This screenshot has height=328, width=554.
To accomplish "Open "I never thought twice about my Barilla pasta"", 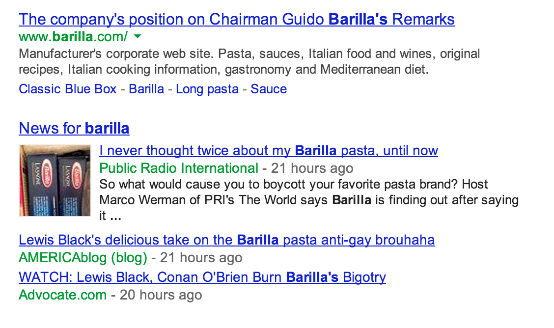I will pyautogui.click(x=269, y=151).
